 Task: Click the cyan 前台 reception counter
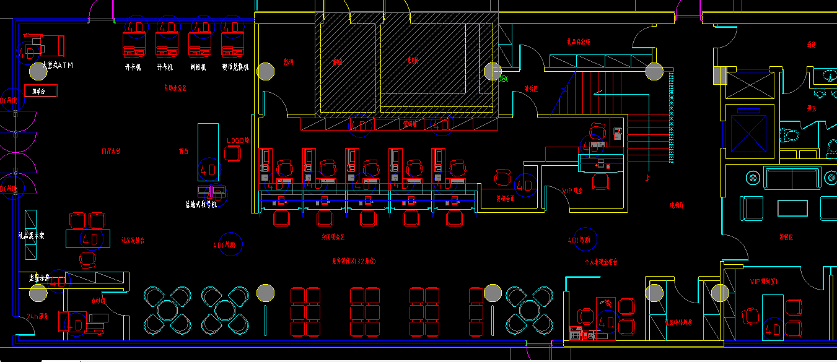[x=208, y=152]
